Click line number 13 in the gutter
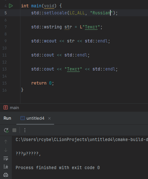This screenshot has height=179, width=148. [x=4, y=69]
